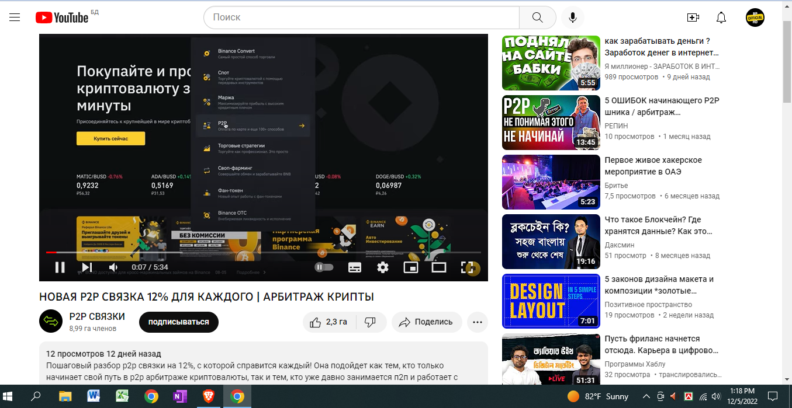Open Brave browser from taskbar
The image size is (792, 408).
coord(208,396)
